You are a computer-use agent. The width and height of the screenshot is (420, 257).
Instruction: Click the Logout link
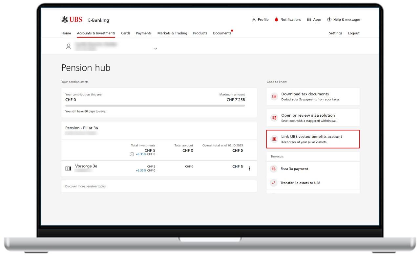tap(353, 33)
